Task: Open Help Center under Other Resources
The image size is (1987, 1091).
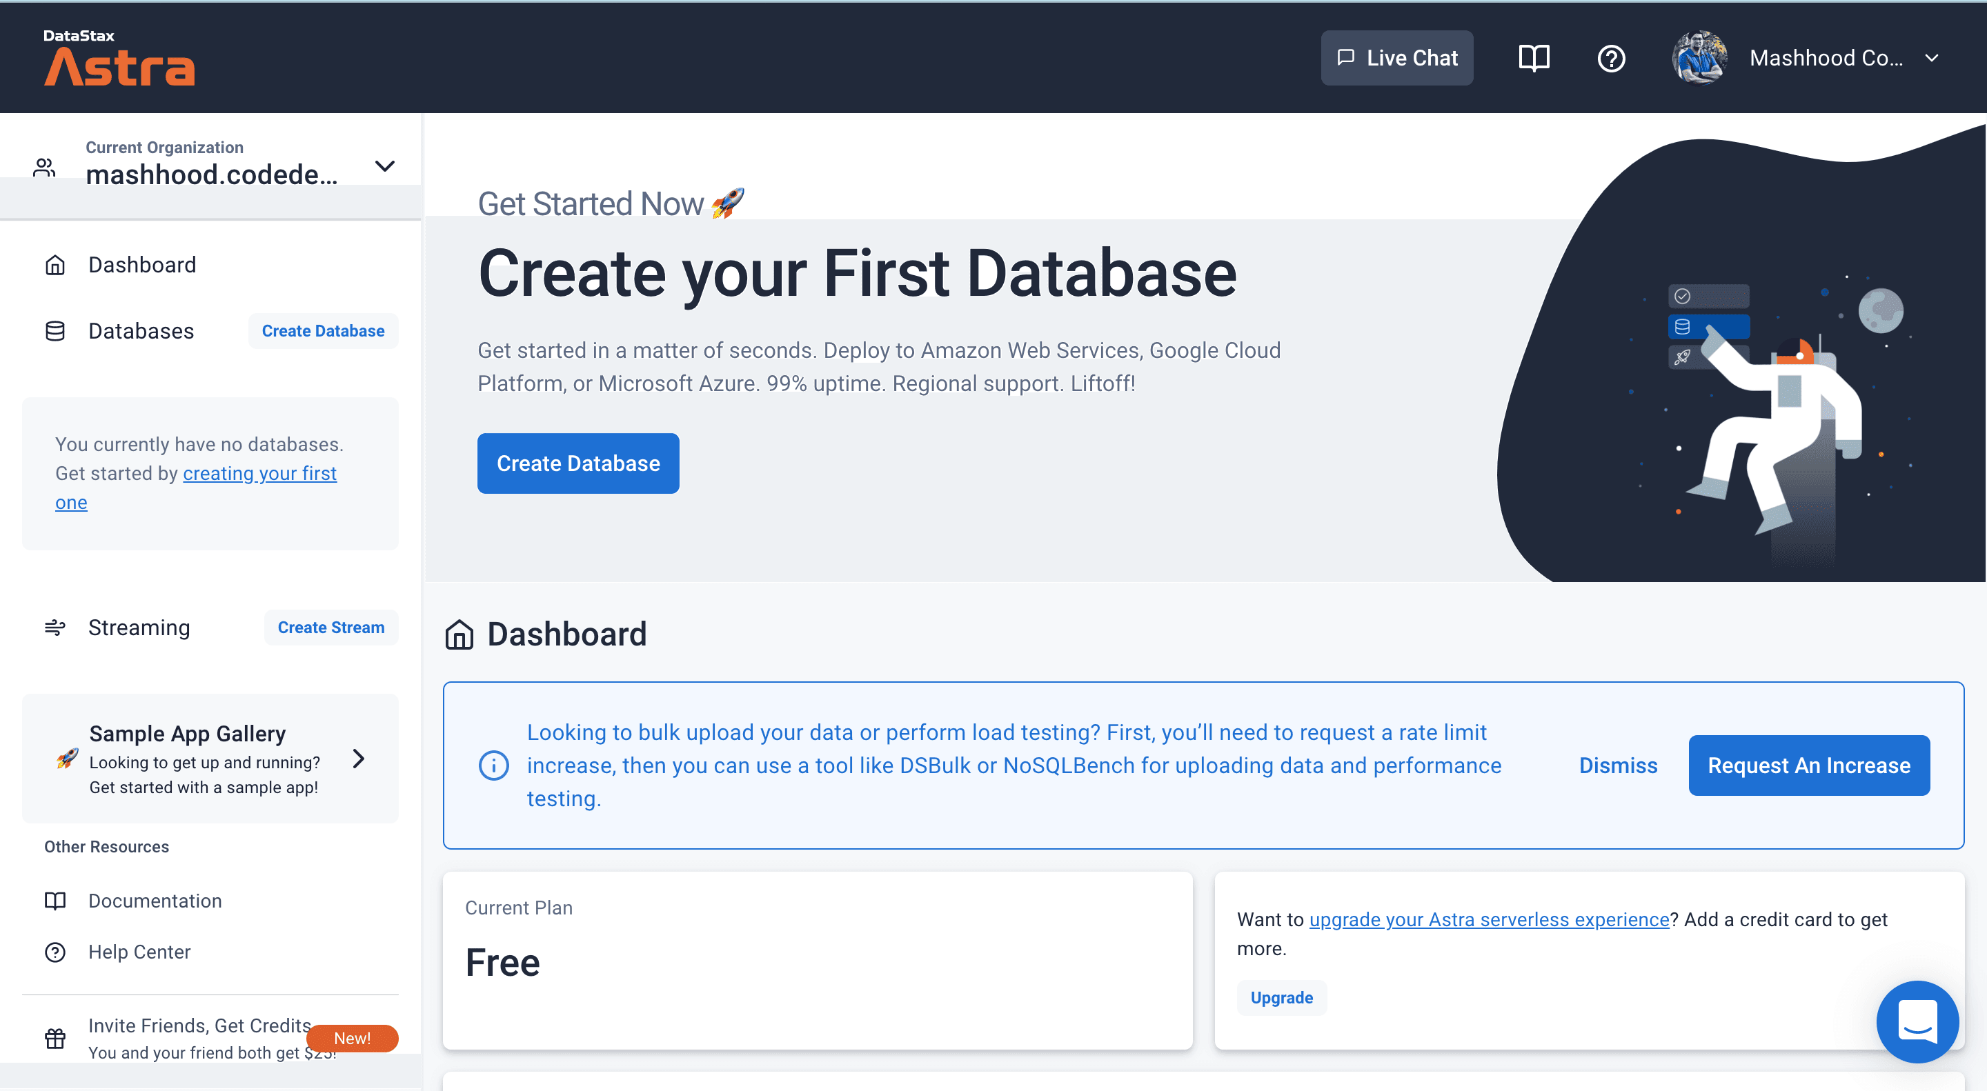Action: point(139,952)
